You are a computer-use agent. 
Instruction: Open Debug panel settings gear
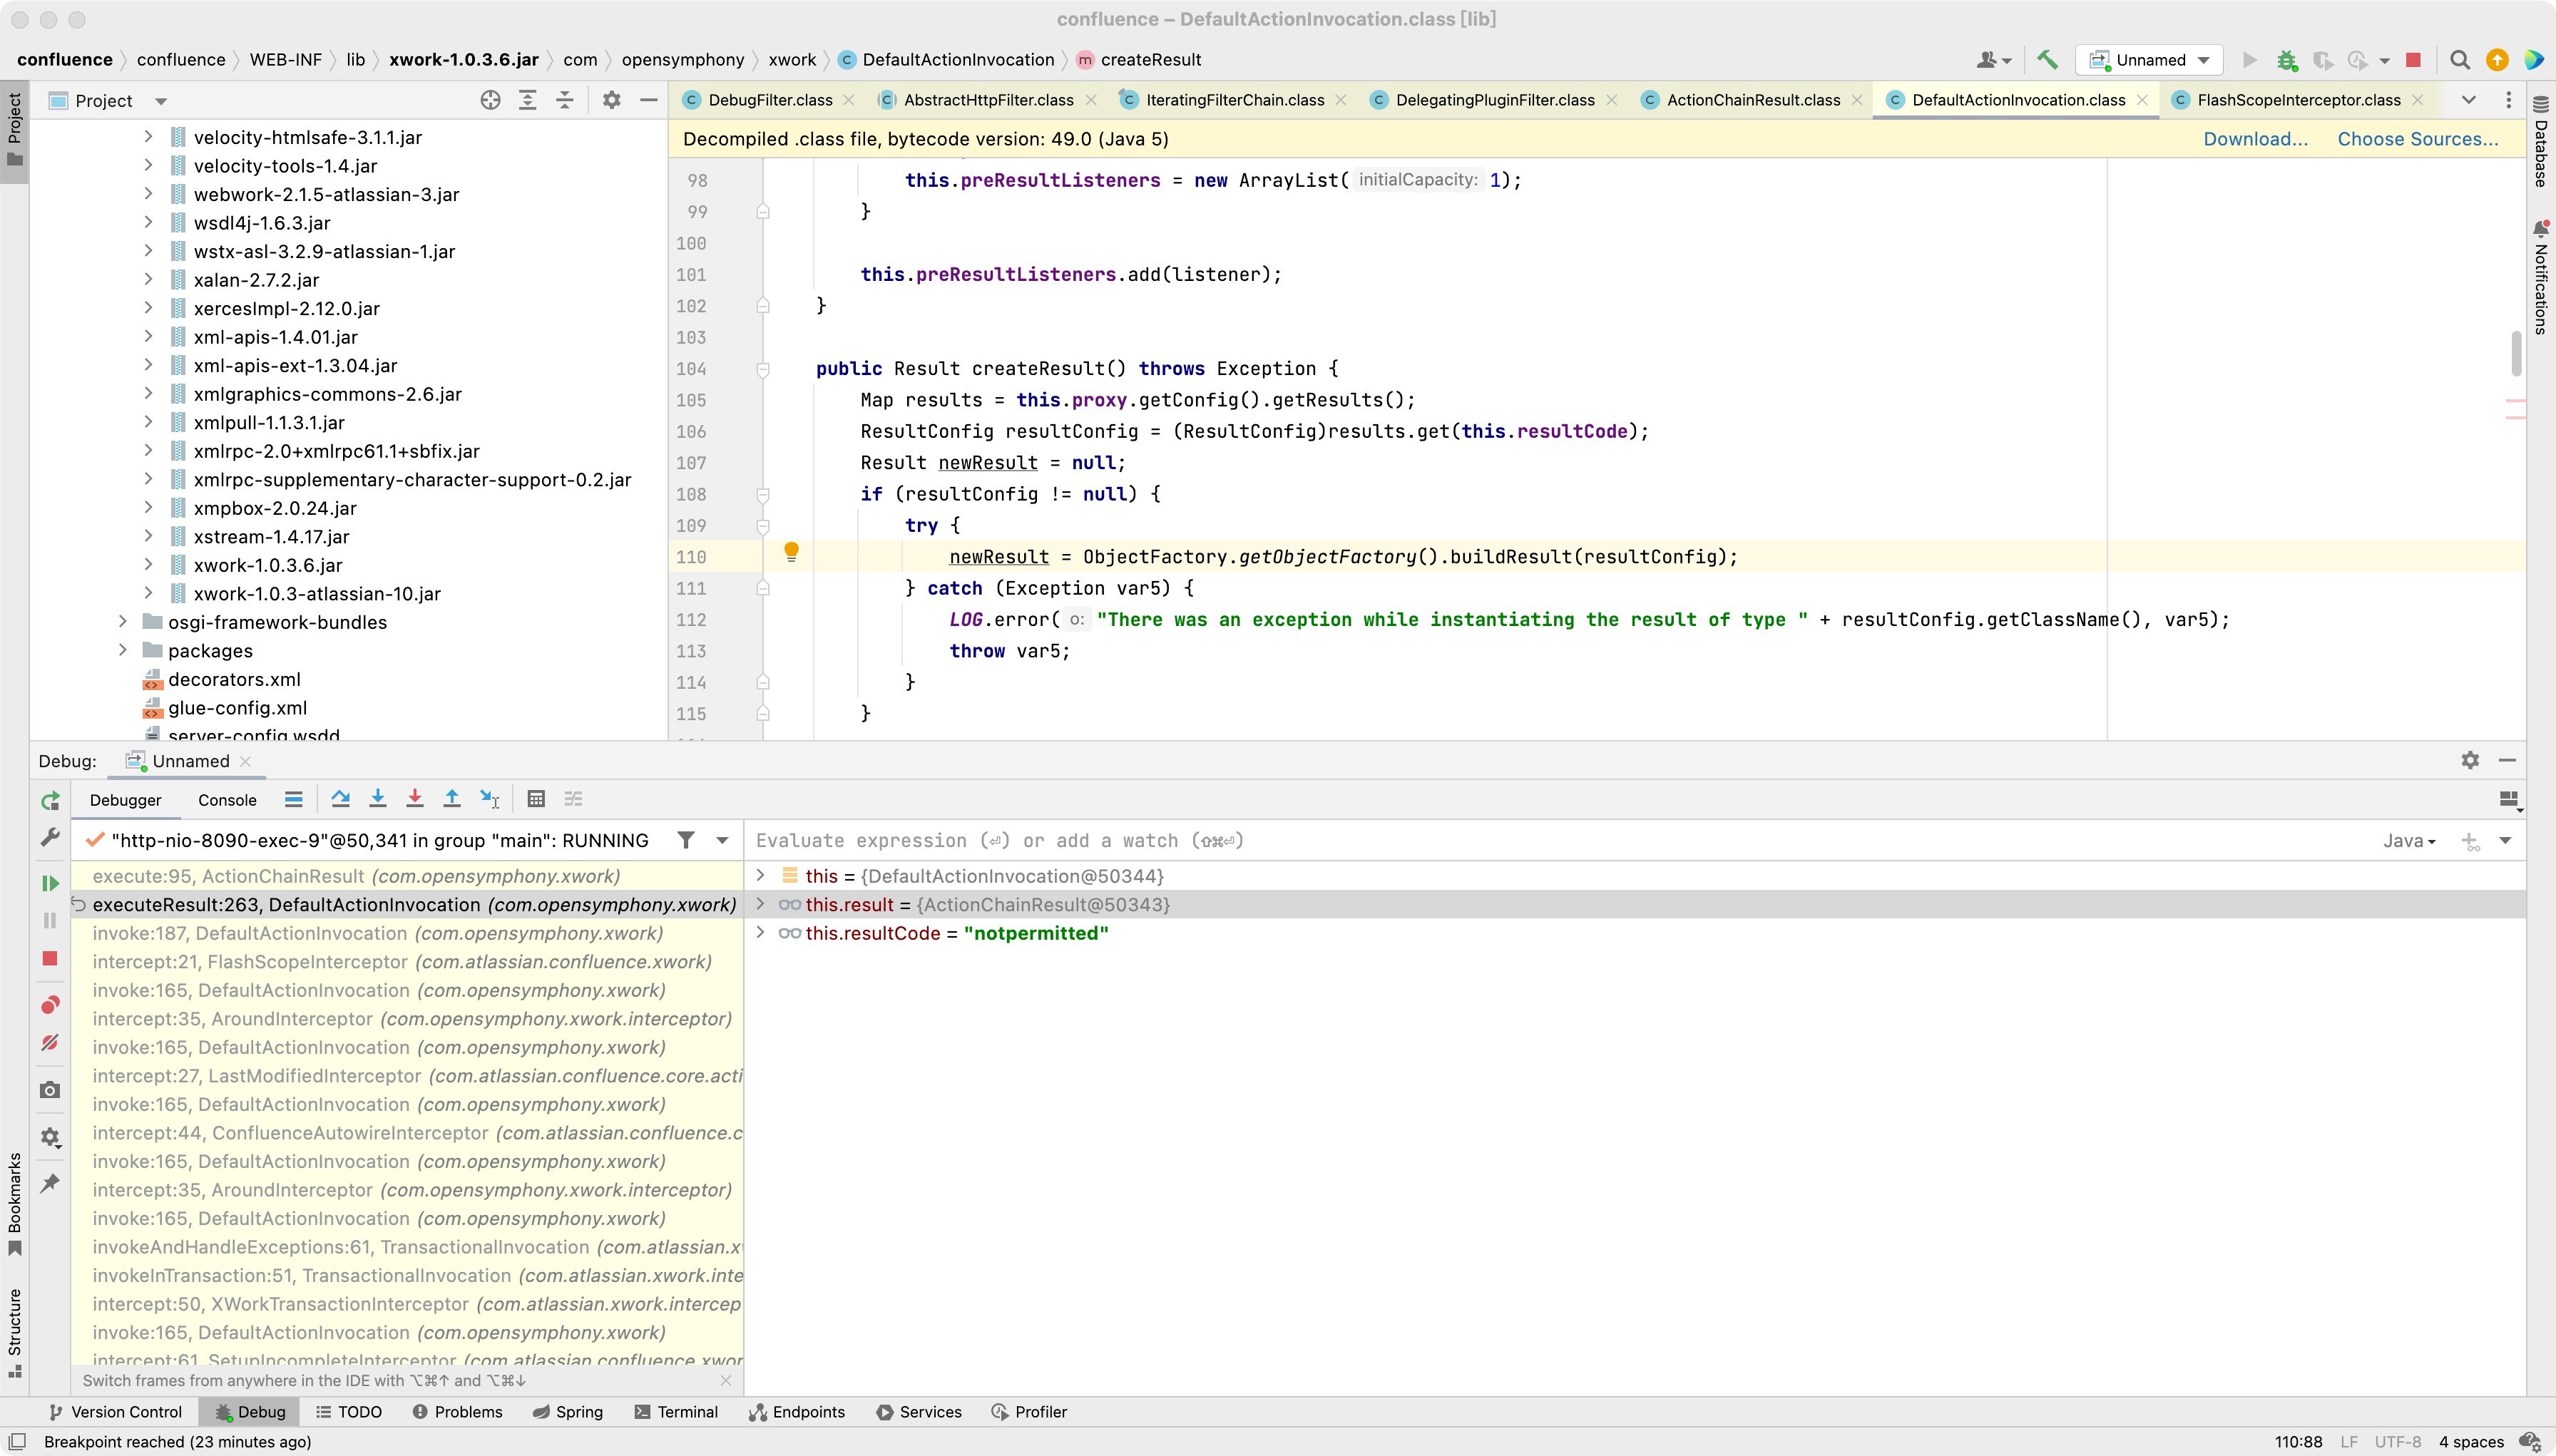[x=2470, y=761]
